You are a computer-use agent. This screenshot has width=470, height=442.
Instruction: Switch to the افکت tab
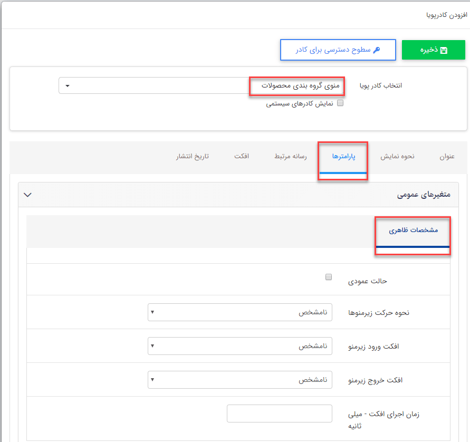242,156
